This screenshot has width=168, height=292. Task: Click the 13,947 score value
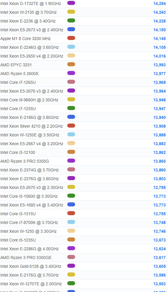(x=160, y=109)
